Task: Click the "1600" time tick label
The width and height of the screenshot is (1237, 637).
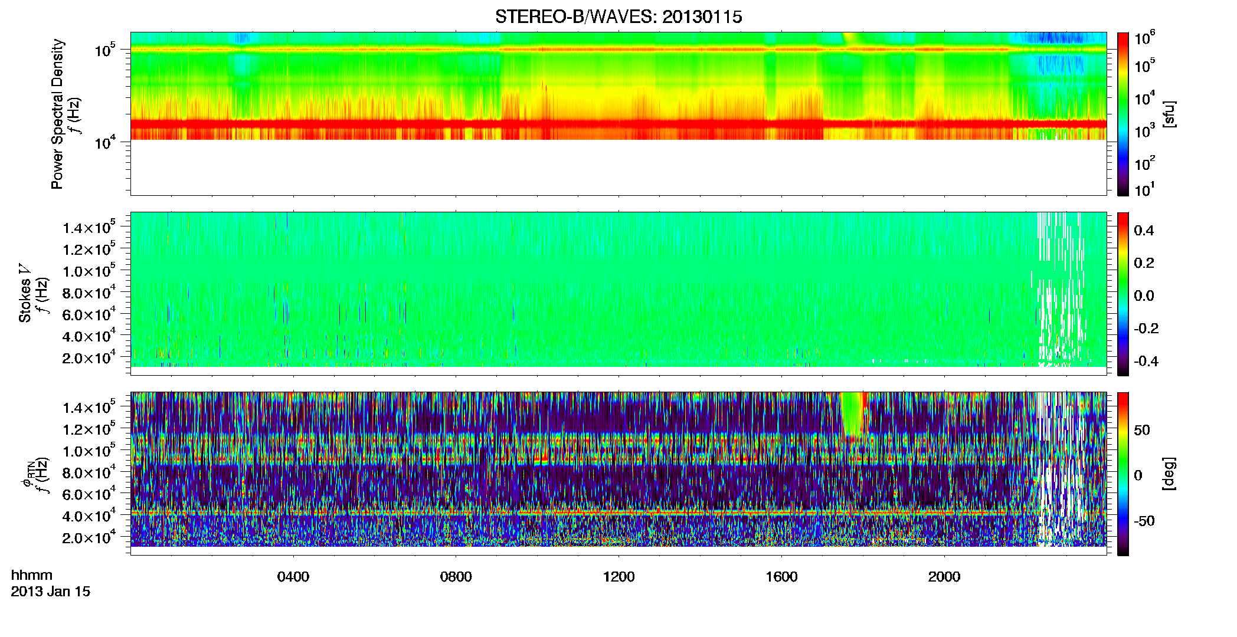Action: [x=781, y=576]
